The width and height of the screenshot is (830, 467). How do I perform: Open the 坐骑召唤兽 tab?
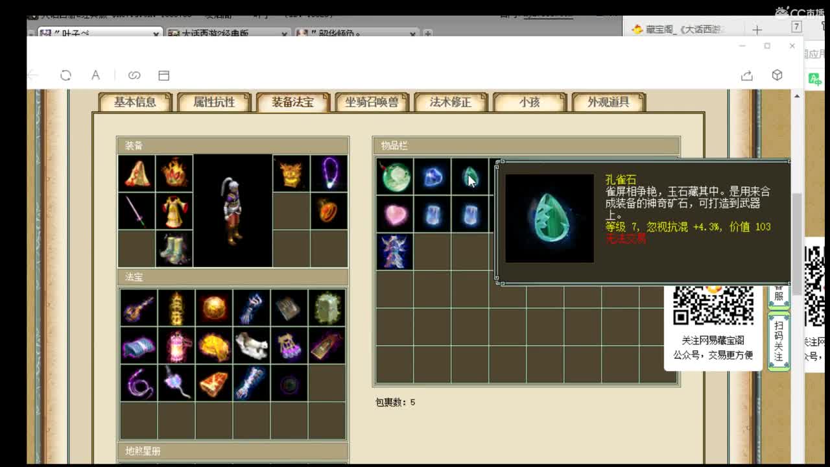tap(372, 102)
